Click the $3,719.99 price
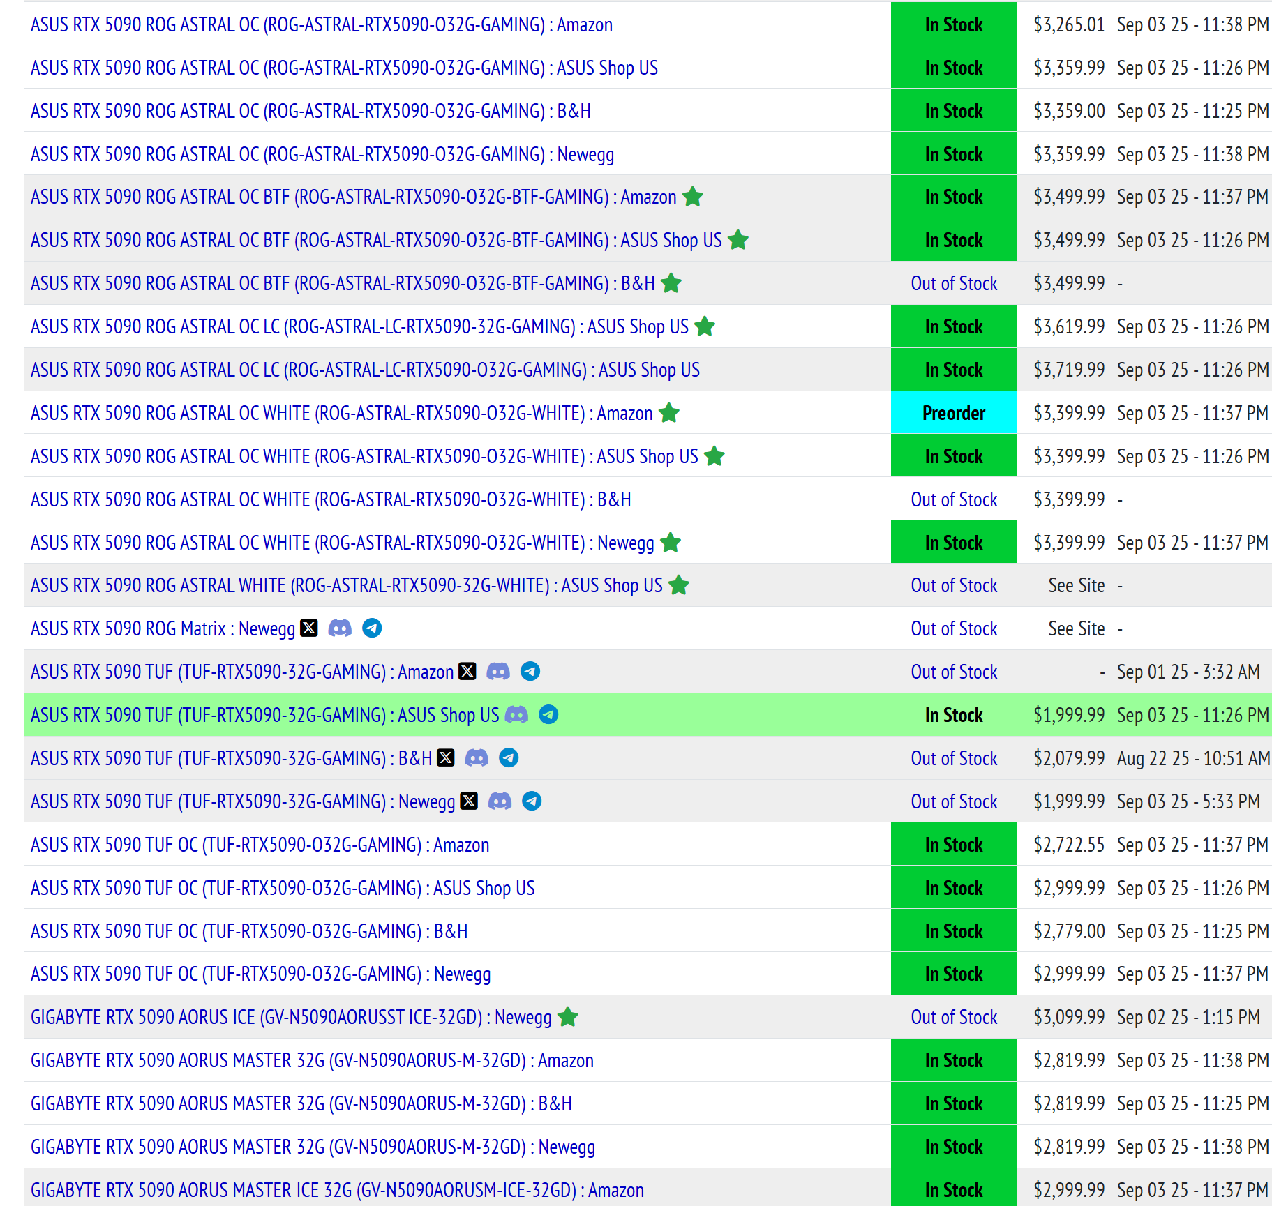This screenshot has height=1206, width=1272. pos(1069,370)
